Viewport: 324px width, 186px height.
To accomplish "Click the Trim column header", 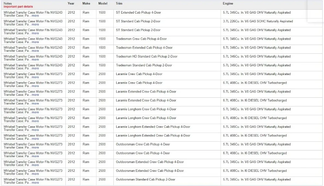I will (119, 4).
